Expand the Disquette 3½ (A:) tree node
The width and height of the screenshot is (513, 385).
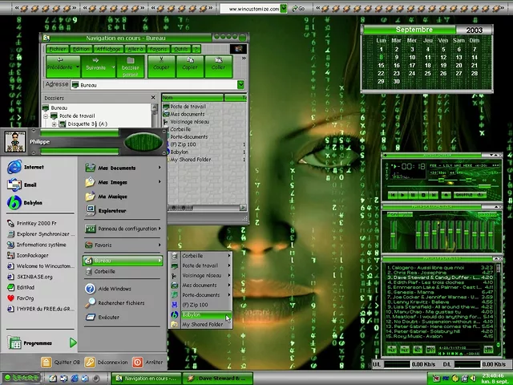tap(55, 124)
